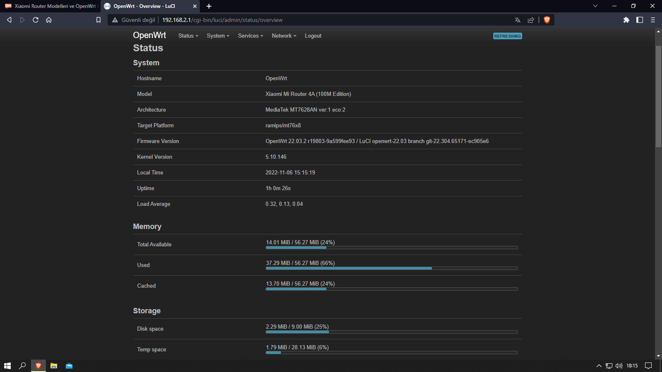Viewport: 662px width, 372px height.
Task: Open Brave Shields lion icon
Action: (547, 20)
